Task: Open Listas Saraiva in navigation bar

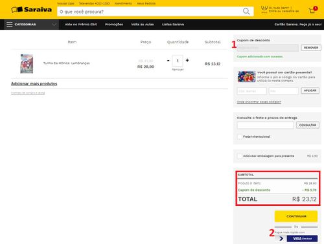Action: (x=173, y=25)
